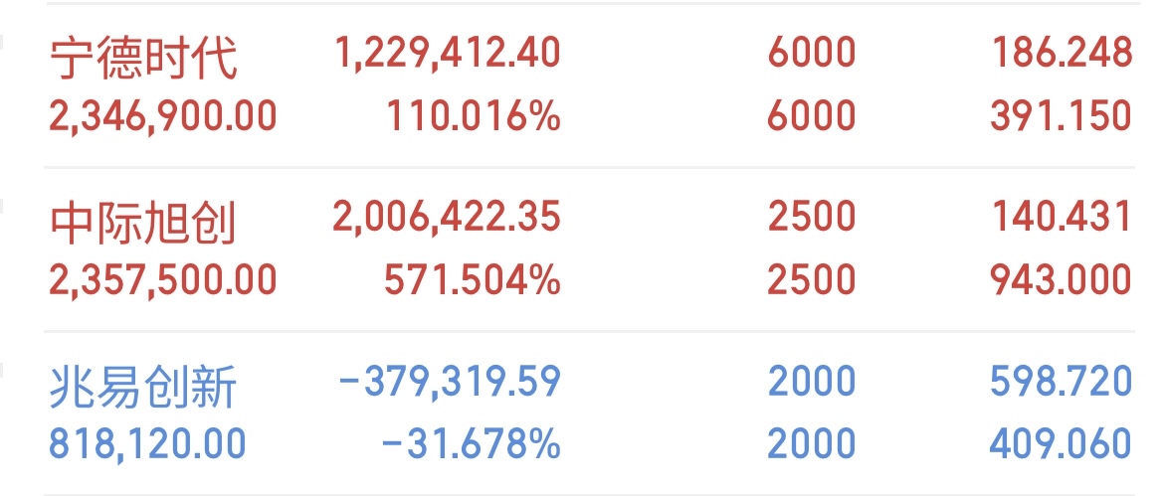The height and width of the screenshot is (496, 1164).
Task: Click profit amount 1,229,412.40
Action: click(448, 54)
